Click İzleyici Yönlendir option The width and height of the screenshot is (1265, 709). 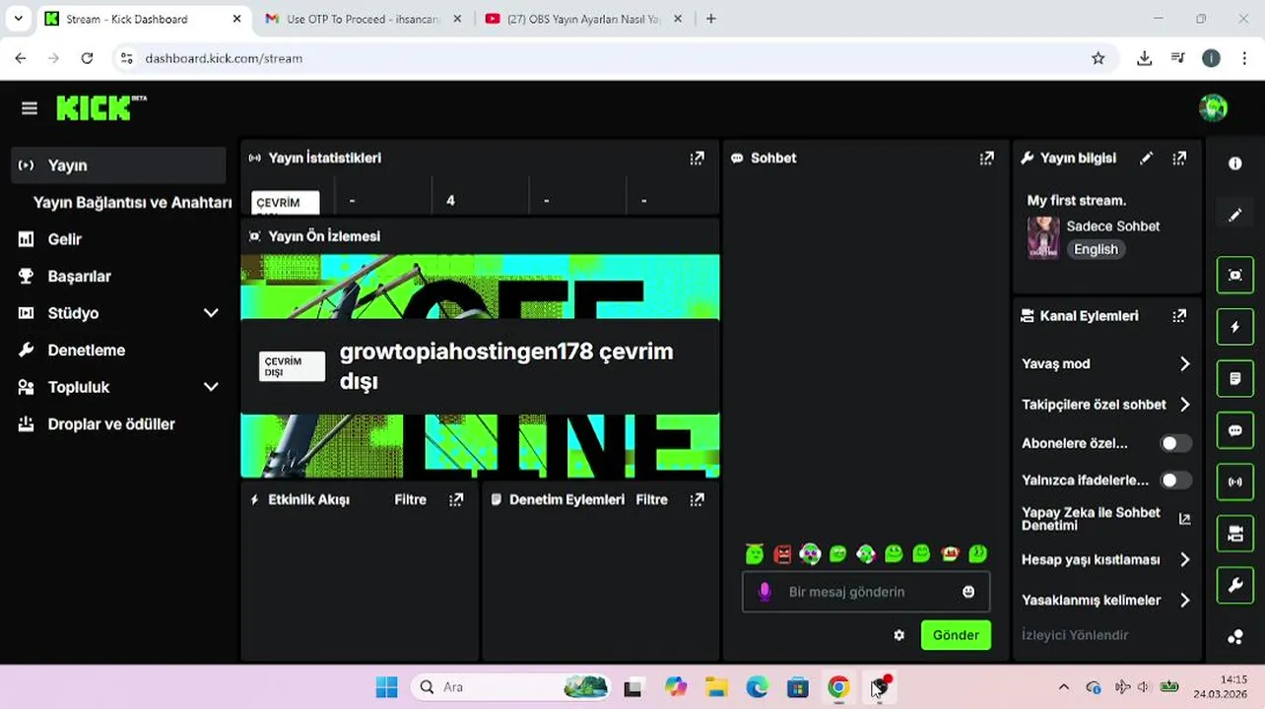1075,635
